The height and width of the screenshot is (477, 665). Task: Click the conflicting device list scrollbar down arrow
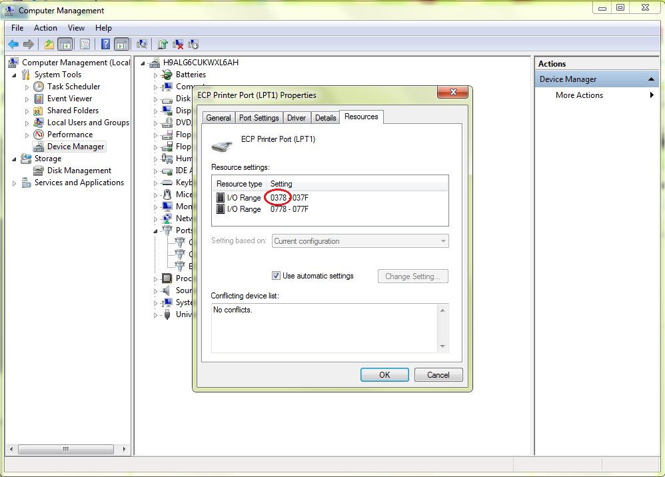click(x=442, y=346)
